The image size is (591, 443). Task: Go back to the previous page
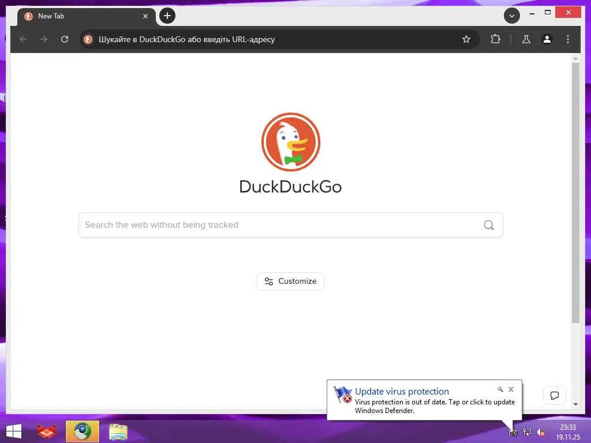pos(23,39)
